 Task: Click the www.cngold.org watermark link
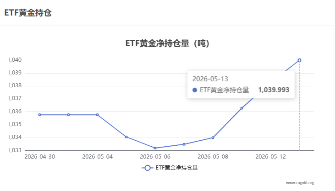point(300,183)
